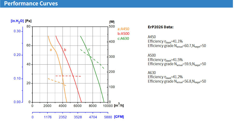Click the efficiency value 41.5% text line

[165, 59]
